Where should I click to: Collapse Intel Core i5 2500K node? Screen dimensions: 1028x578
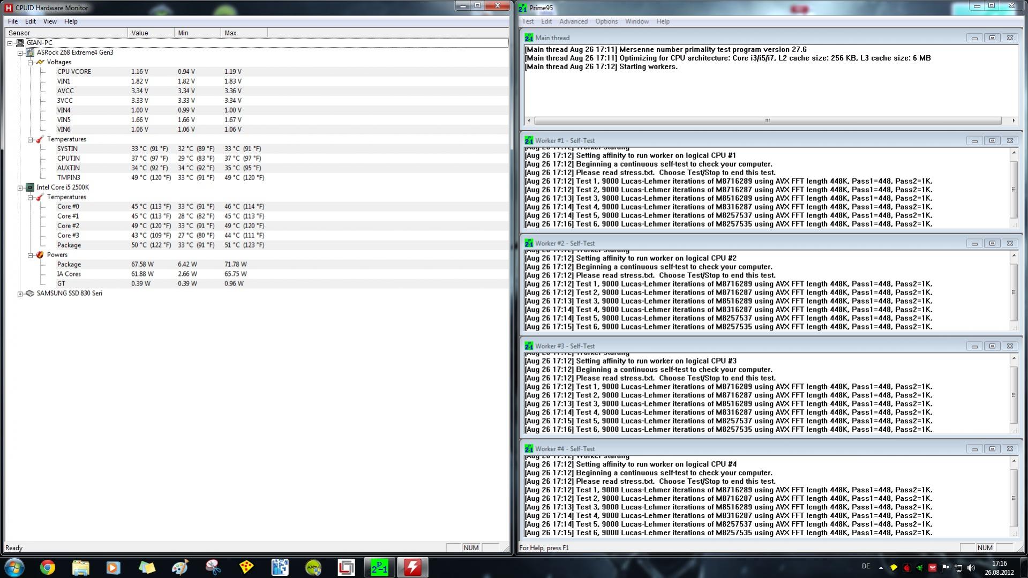pyautogui.click(x=20, y=187)
